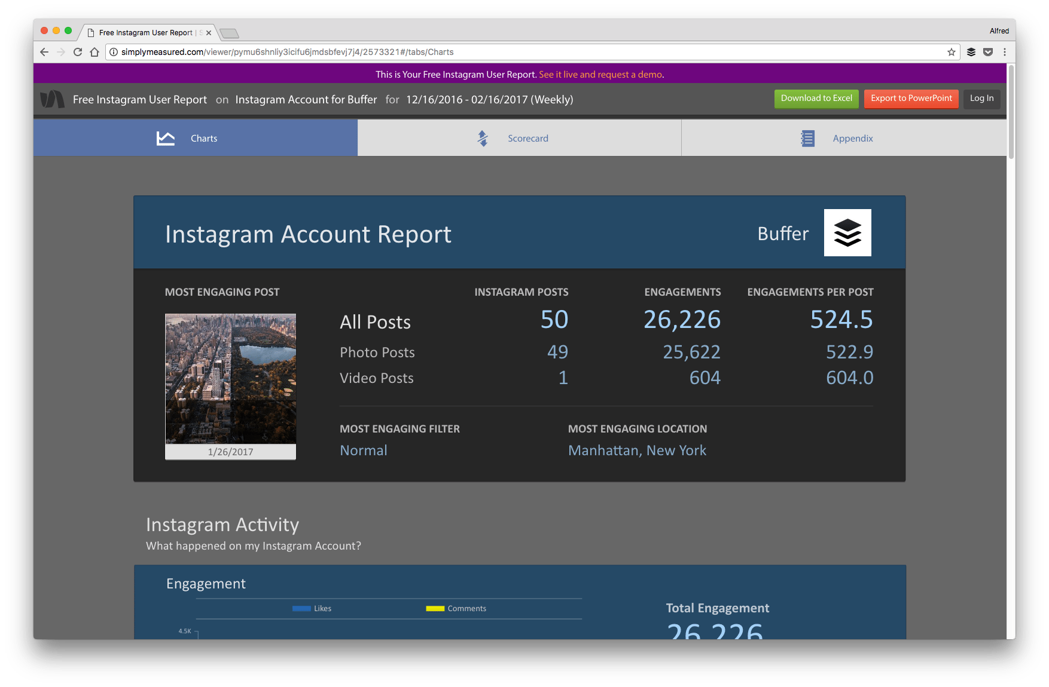
Task: Click the address bar URL field
Action: [x=532, y=52]
